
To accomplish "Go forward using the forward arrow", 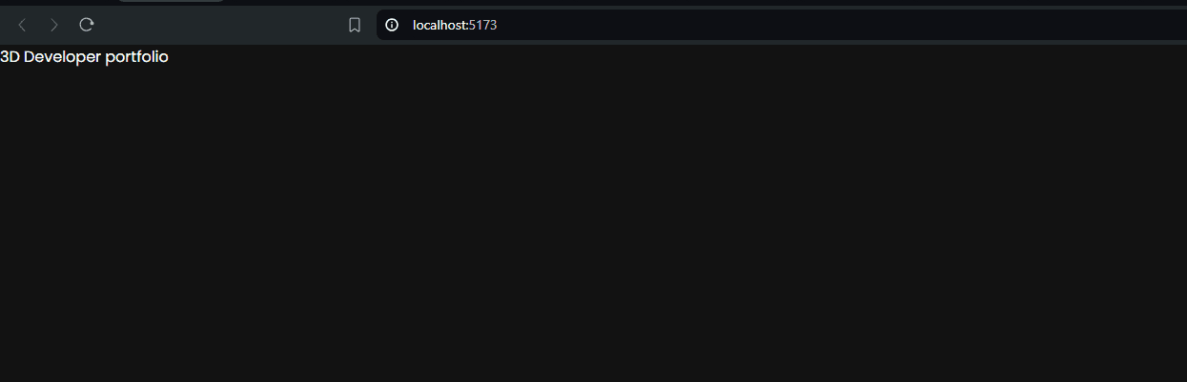I will pyautogui.click(x=54, y=25).
